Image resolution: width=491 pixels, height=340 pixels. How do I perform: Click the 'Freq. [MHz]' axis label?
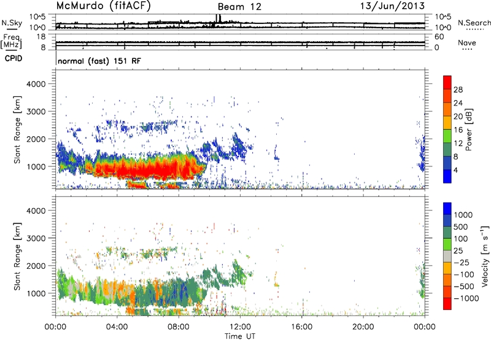click(x=12, y=42)
